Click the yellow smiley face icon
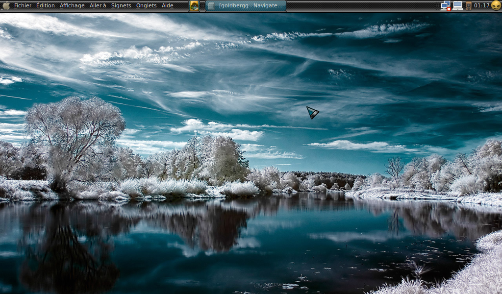Screen dimensions: 502x294 point(496,6)
